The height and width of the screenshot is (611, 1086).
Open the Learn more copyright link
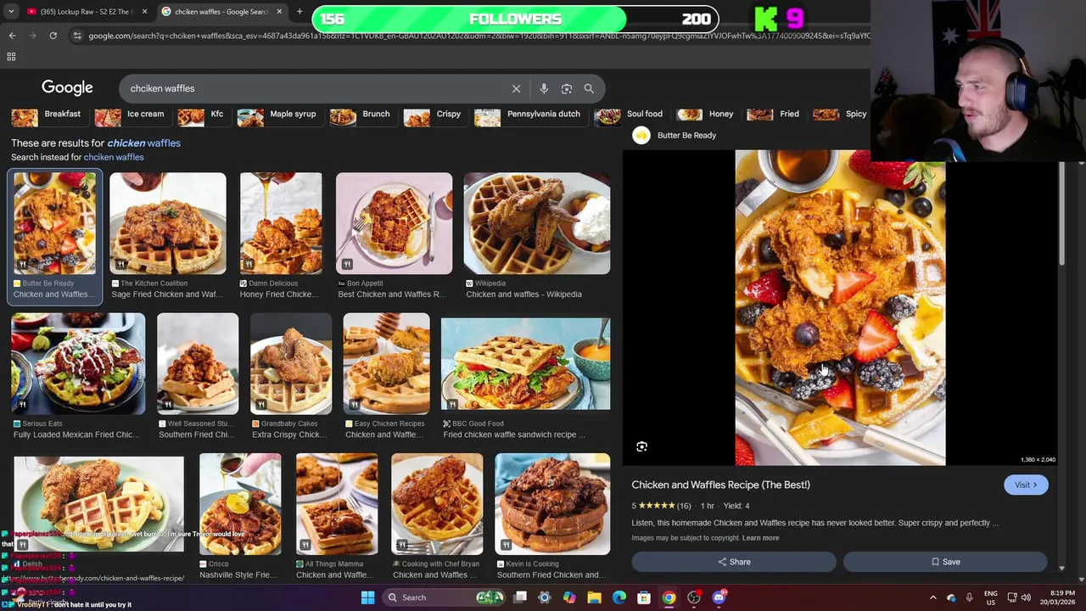point(760,538)
